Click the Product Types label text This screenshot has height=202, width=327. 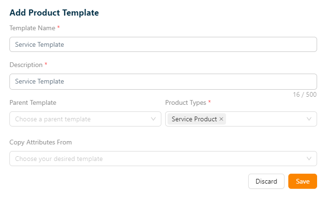185,102
